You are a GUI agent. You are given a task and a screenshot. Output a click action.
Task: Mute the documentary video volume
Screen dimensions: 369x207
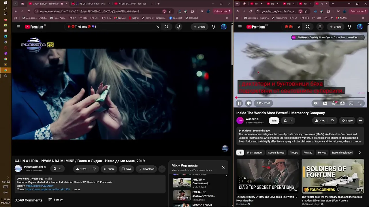pyautogui.click(x=248, y=103)
